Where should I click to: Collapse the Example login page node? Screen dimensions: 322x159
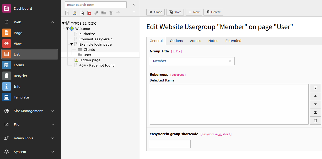tap(72, 45)
